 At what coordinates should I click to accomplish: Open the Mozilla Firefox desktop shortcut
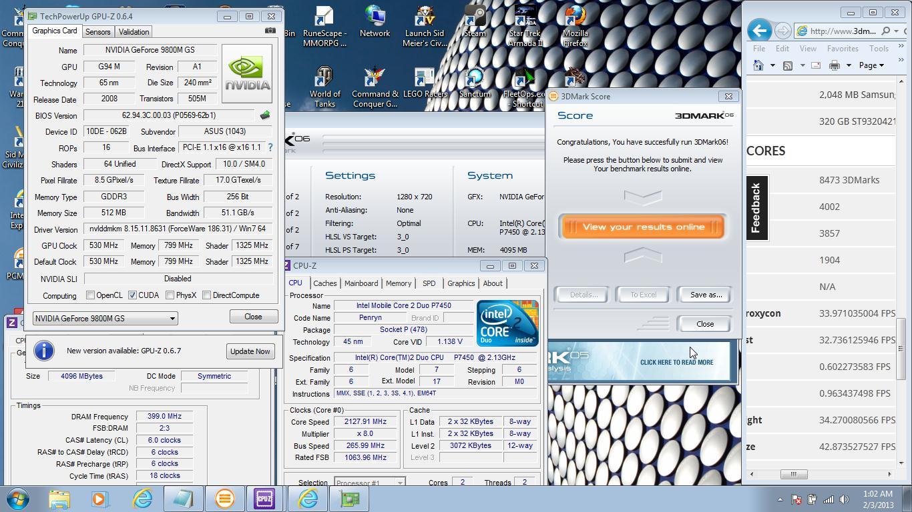coord(576,27)
